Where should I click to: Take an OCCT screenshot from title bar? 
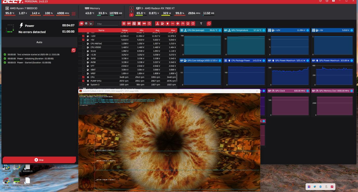[x=334, y=1]
